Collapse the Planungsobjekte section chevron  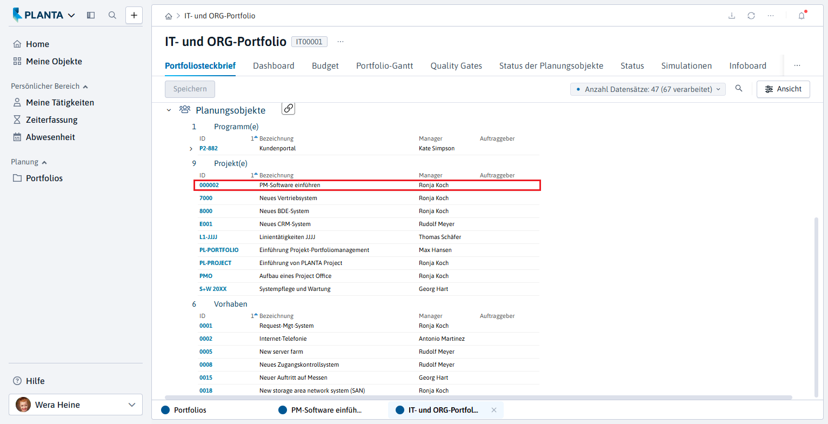[x=169, y=110]
